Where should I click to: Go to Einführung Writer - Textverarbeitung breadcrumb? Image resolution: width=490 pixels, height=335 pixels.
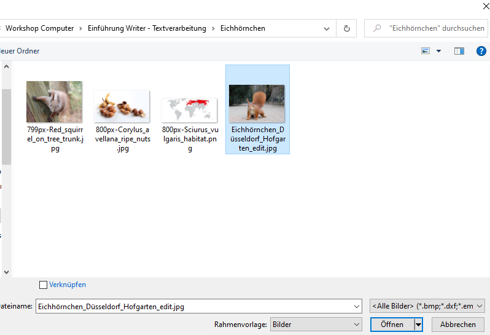coord(147,28)
